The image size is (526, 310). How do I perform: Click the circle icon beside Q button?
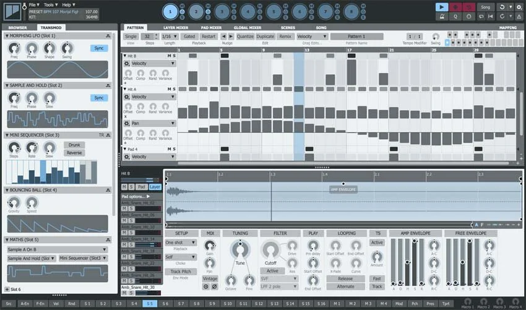coord(468,16)
